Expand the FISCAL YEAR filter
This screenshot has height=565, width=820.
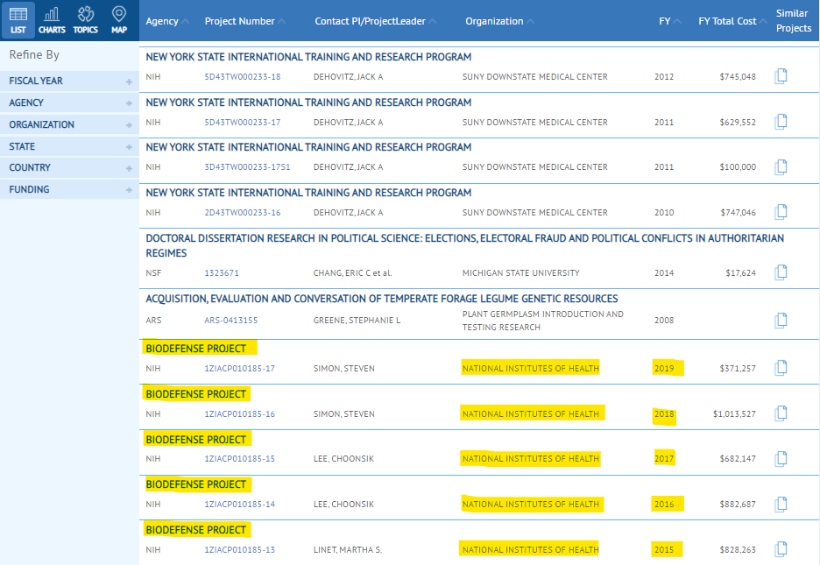coord(69,81)
